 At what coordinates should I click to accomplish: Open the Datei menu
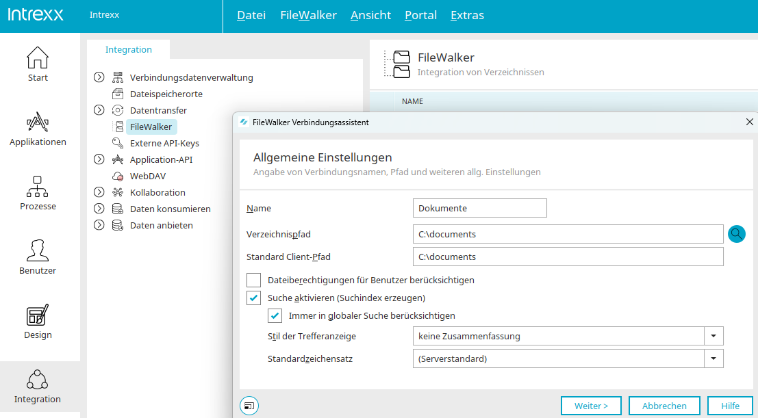[251, 16]
